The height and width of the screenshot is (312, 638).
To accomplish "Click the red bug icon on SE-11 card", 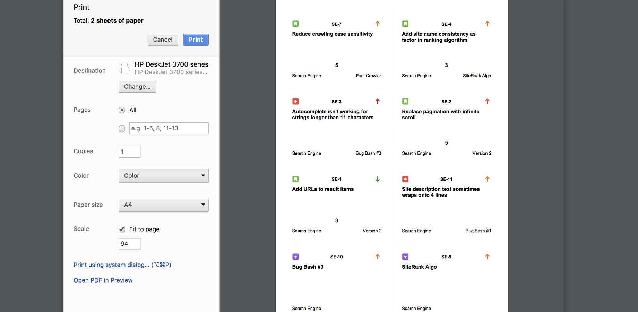I will coord(405,179).
